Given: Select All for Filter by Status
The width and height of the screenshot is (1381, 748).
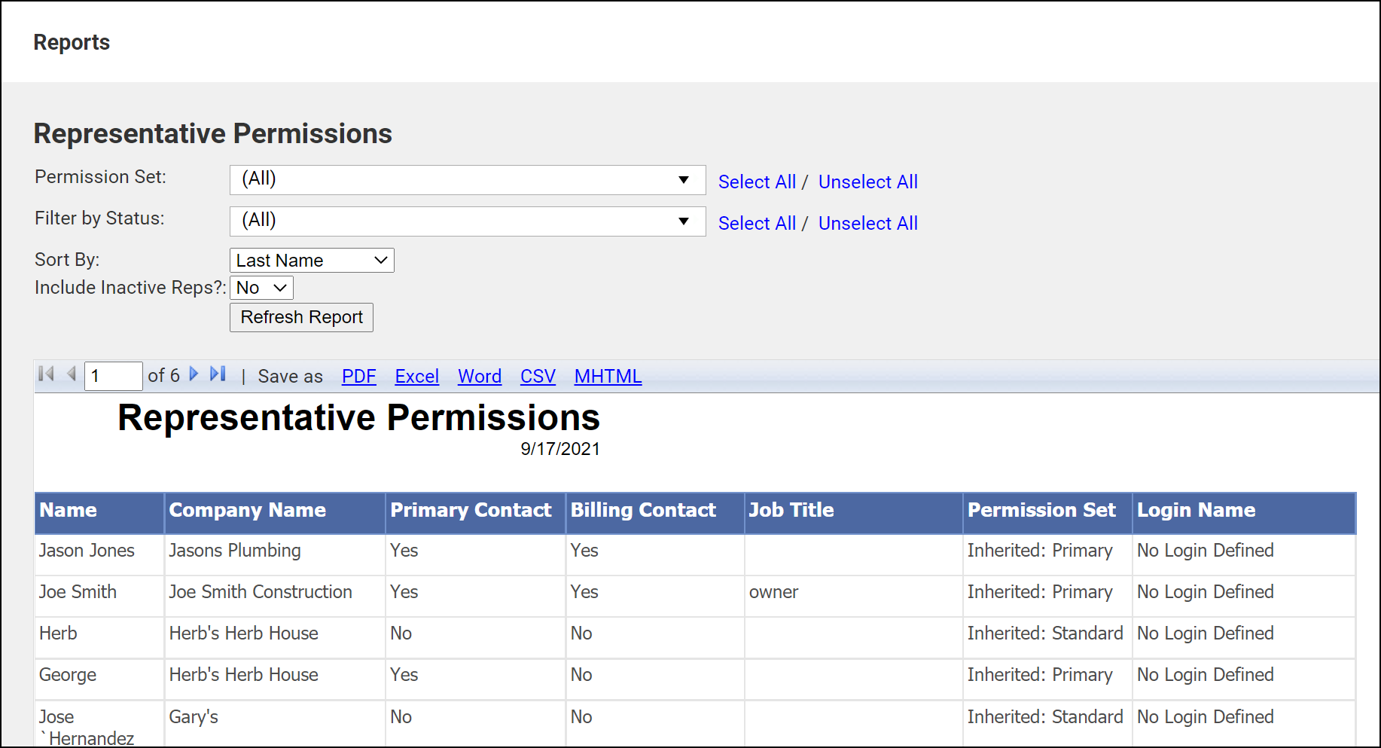Looking at the screenshot, I should [x=756, y=224].
